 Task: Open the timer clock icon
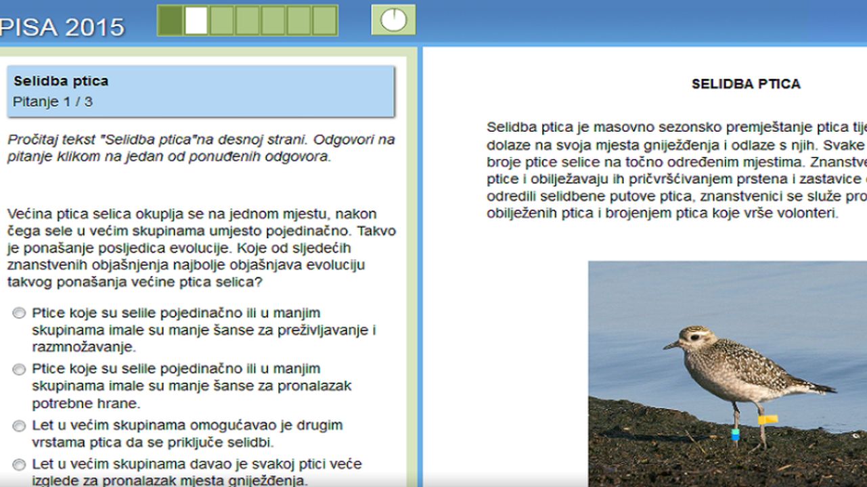(x=393, y=20)
